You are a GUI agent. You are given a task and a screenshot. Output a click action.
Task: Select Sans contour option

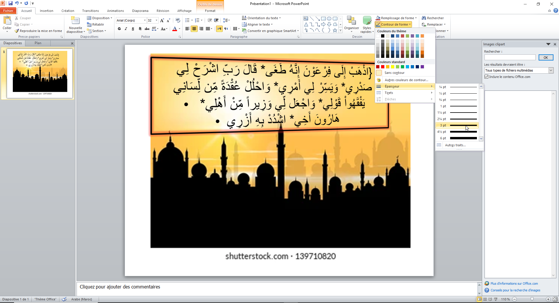point(405,73)
